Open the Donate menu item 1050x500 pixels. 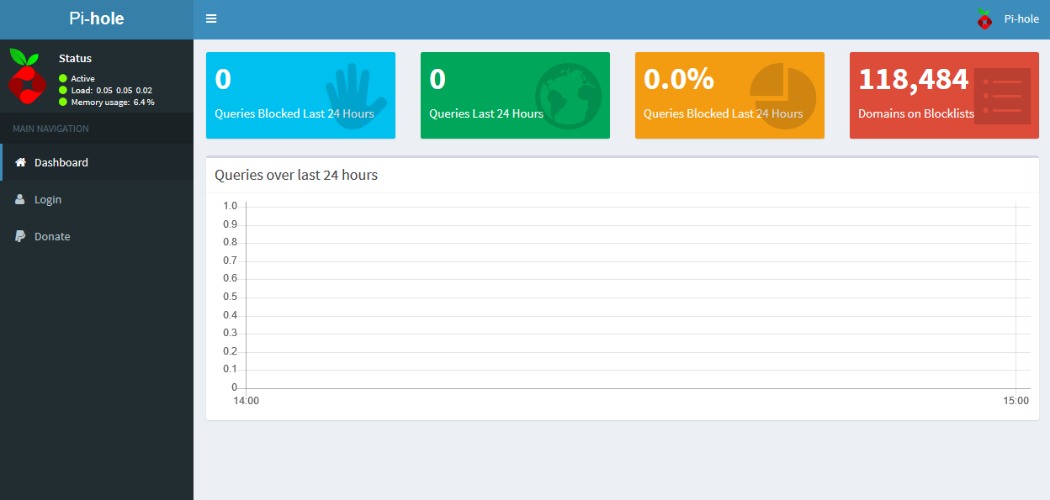(x=97, y=236)
